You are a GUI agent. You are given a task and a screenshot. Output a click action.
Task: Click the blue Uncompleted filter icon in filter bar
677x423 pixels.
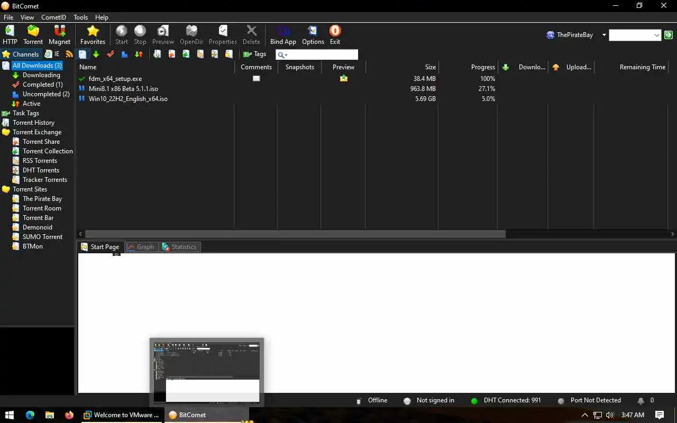pyautogui.click(x=124, y=54)
